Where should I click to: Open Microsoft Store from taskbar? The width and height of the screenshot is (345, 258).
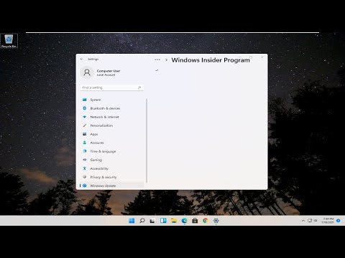coord(195,221)
